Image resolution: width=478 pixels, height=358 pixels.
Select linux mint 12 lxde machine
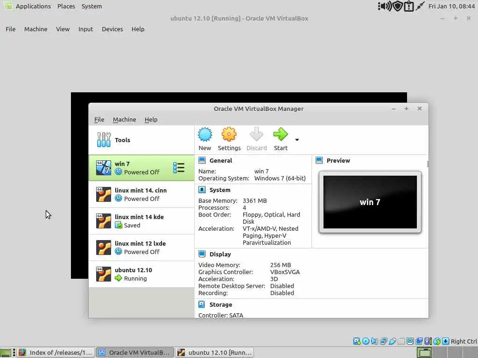point(141,248)
